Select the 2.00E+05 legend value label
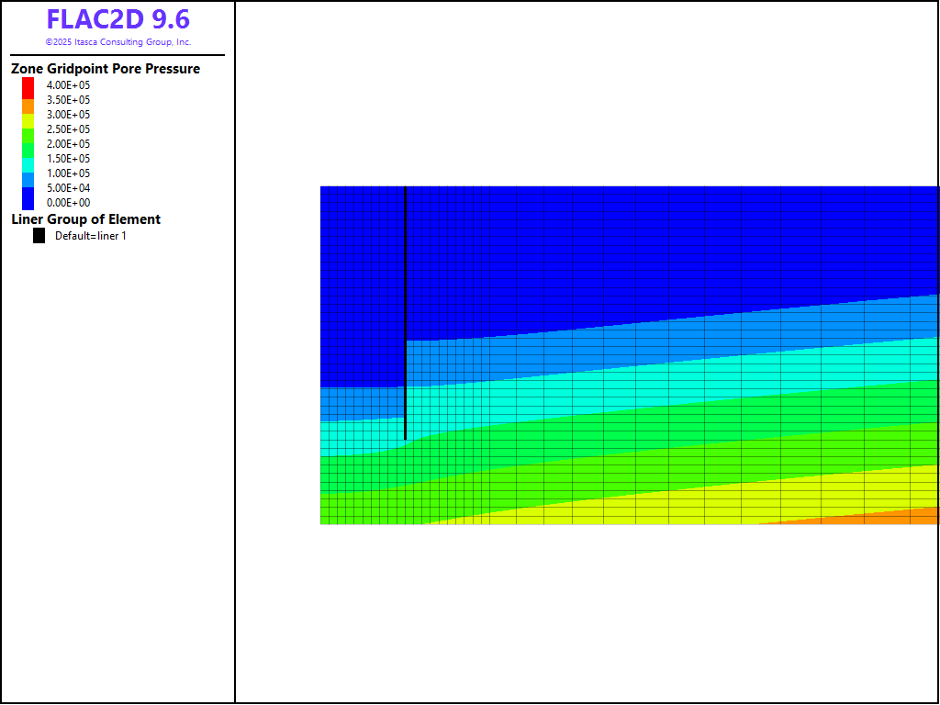 tap(68, 144)
